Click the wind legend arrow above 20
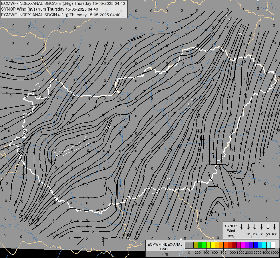 pyautogui.click(x=255, y=227)
